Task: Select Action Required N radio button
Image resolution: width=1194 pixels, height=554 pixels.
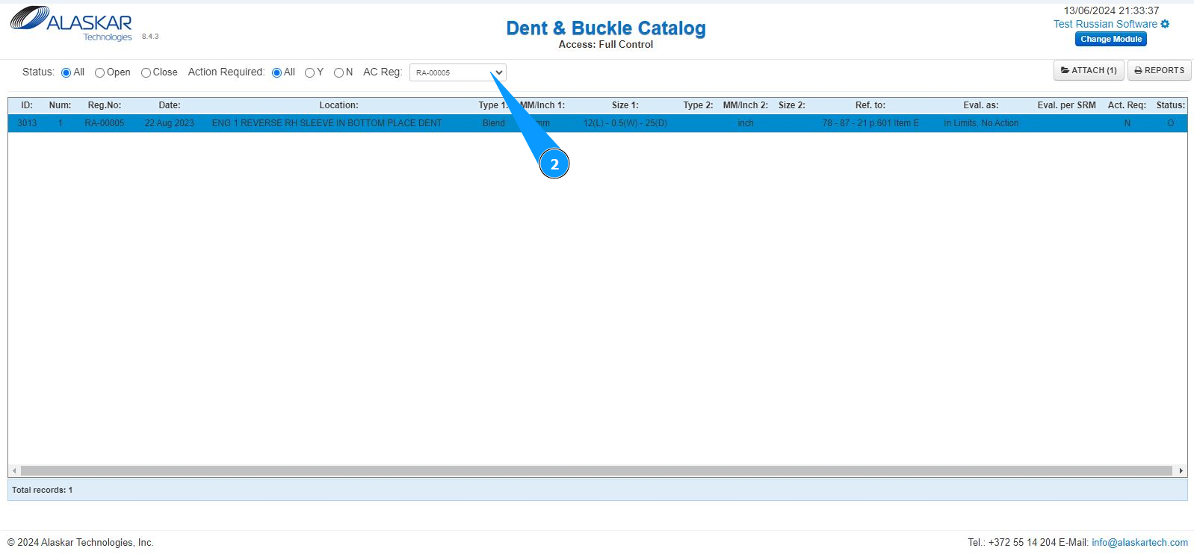Action: click(338, 72)
